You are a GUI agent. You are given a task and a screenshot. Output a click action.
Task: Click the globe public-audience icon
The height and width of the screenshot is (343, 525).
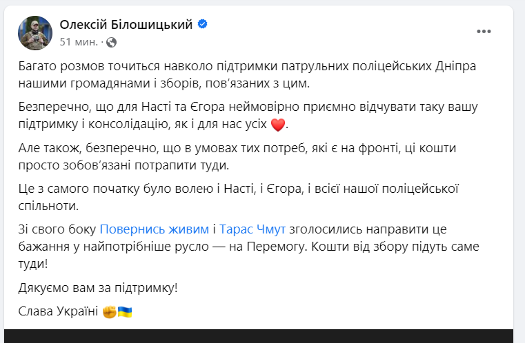pos(111,42)
